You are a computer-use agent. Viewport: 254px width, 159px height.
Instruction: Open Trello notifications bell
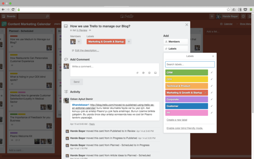point(250,16)
